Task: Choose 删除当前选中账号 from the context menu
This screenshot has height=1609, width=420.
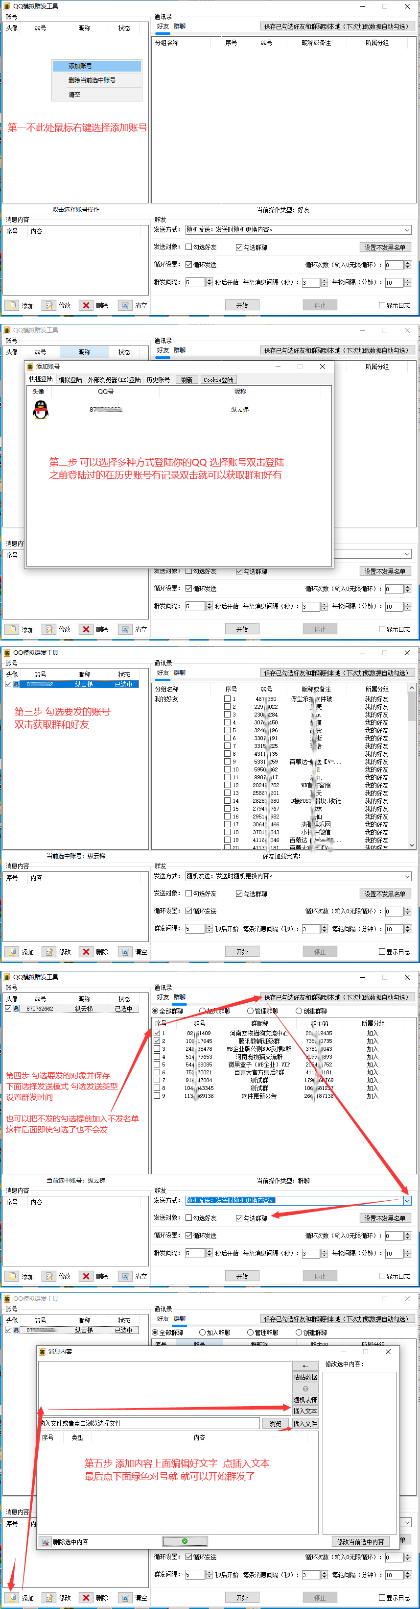Action: click(x=97, y=80)
